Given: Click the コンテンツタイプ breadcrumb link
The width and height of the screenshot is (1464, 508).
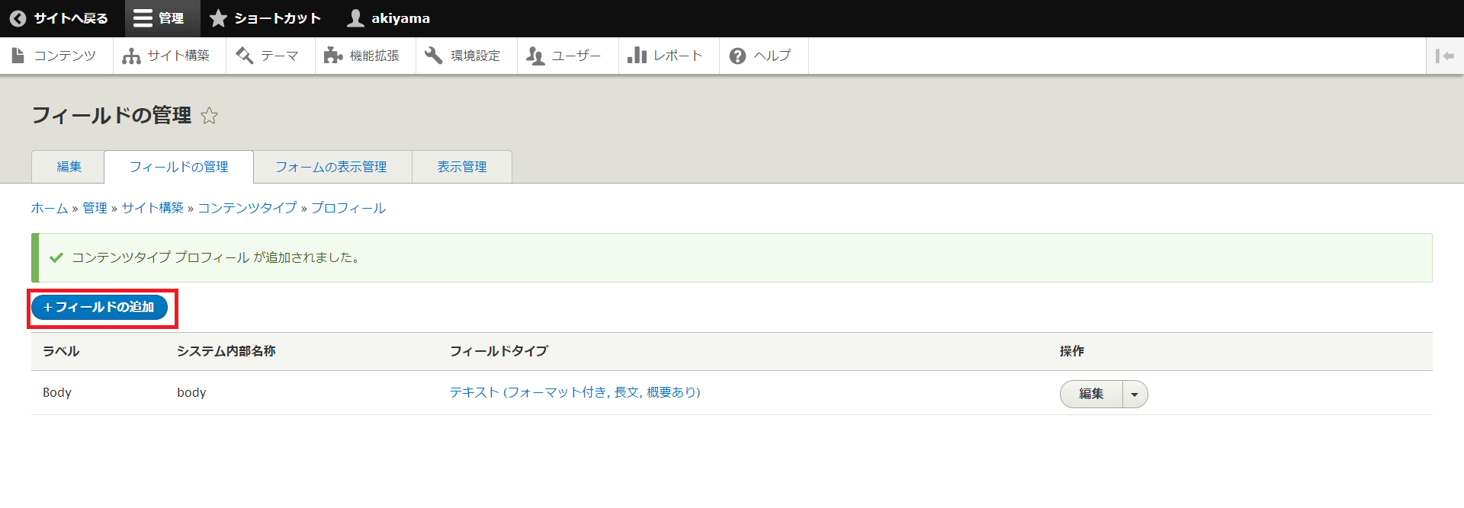Looking at the screenshot, I should [247, 208].
